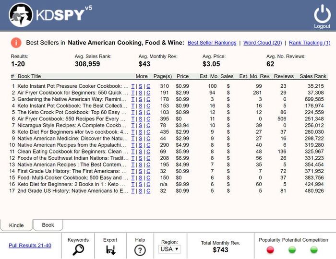The height and width of the screenshot is (259, 336).
Task: Click C link for Nicaragua Style Recipes
Action: click(x=148, y=125)
